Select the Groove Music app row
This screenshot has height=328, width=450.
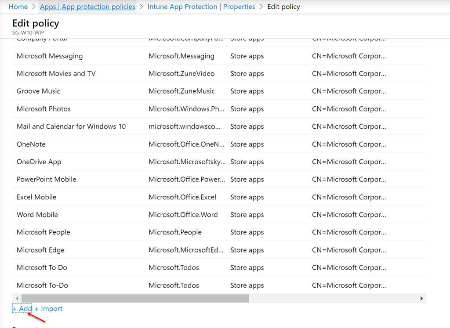tap(38, 91)
